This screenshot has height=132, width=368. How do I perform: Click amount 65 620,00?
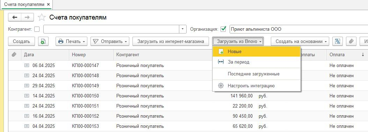pyautogui.click(x=243, y=126)
